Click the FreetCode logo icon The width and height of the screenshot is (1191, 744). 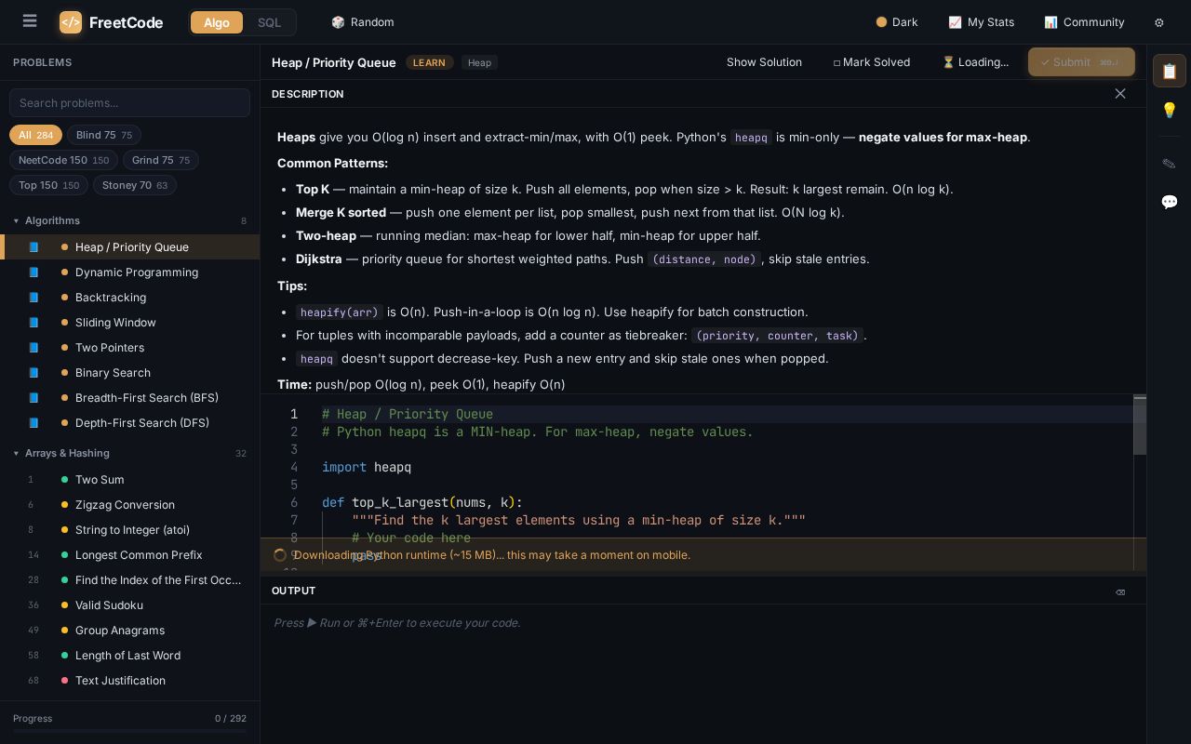pyautogui.click(x=71, y=22)
